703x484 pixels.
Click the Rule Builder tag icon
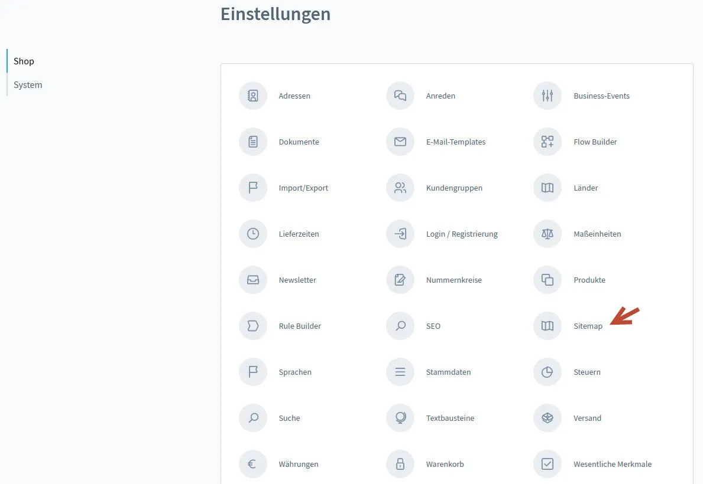pyautogui.click(x=253, y=326)
